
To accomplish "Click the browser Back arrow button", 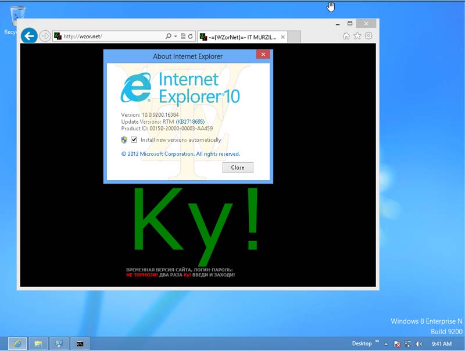I will [28, 36].
